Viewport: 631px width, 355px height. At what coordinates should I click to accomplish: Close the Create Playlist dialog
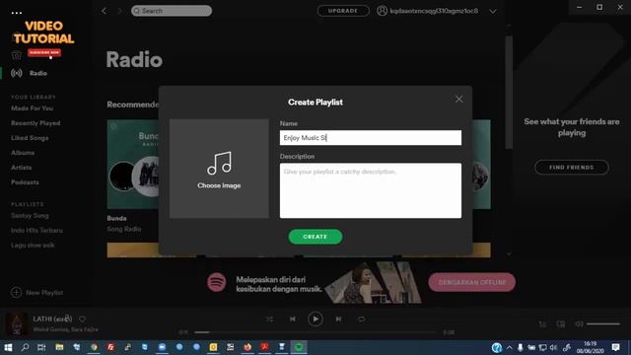click(x=458, y=99)
